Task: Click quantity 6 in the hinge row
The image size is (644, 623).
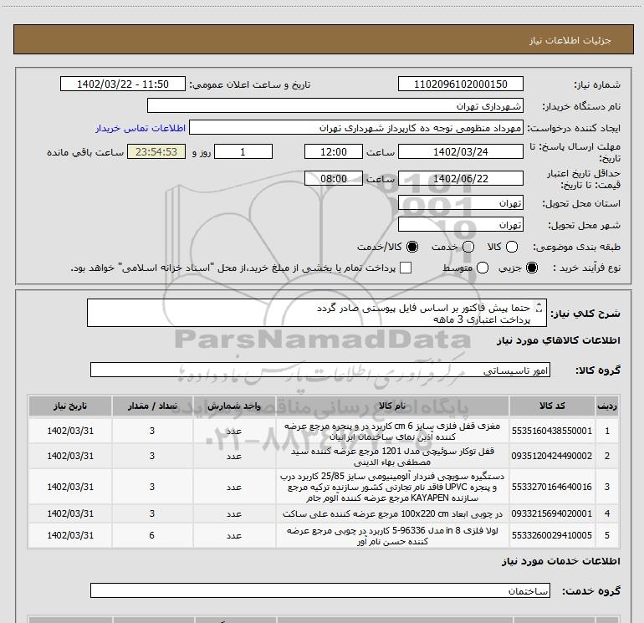Action: (x=152, y=535)
